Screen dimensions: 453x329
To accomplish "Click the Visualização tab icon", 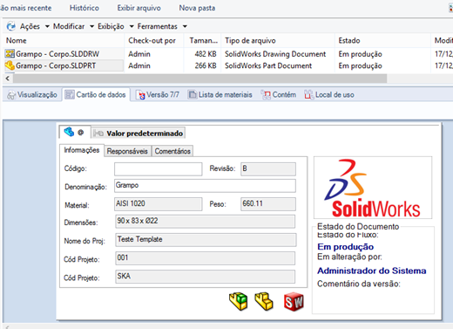I will (11, 95).
